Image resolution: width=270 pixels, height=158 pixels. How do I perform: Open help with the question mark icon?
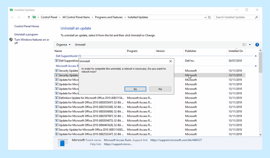pyautogui.click(x=257, y=45)
